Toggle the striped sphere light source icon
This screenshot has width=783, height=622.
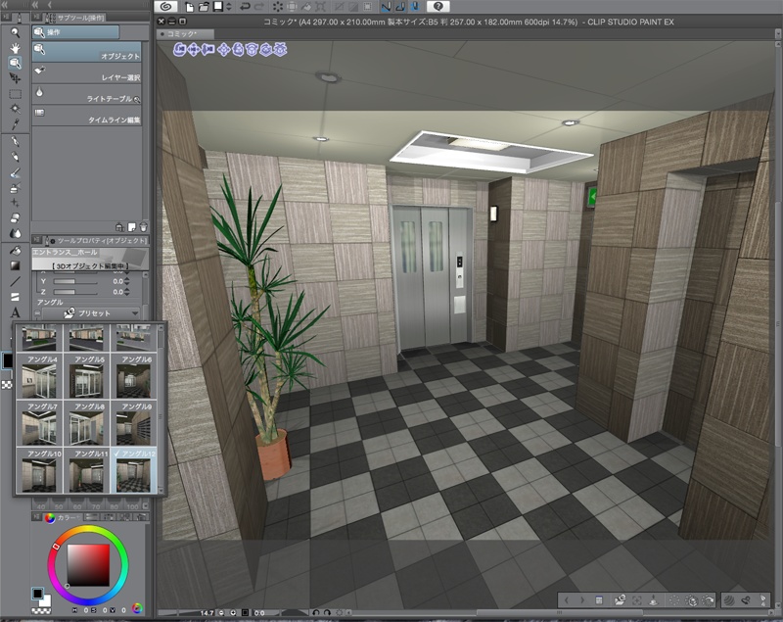[x=729, y=600]
